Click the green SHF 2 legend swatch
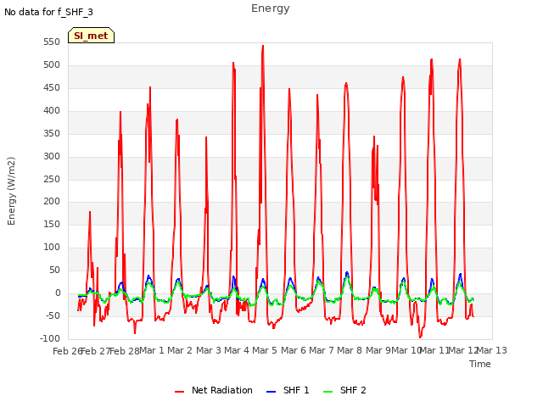 pyautogui.click(x=327, y=392)
